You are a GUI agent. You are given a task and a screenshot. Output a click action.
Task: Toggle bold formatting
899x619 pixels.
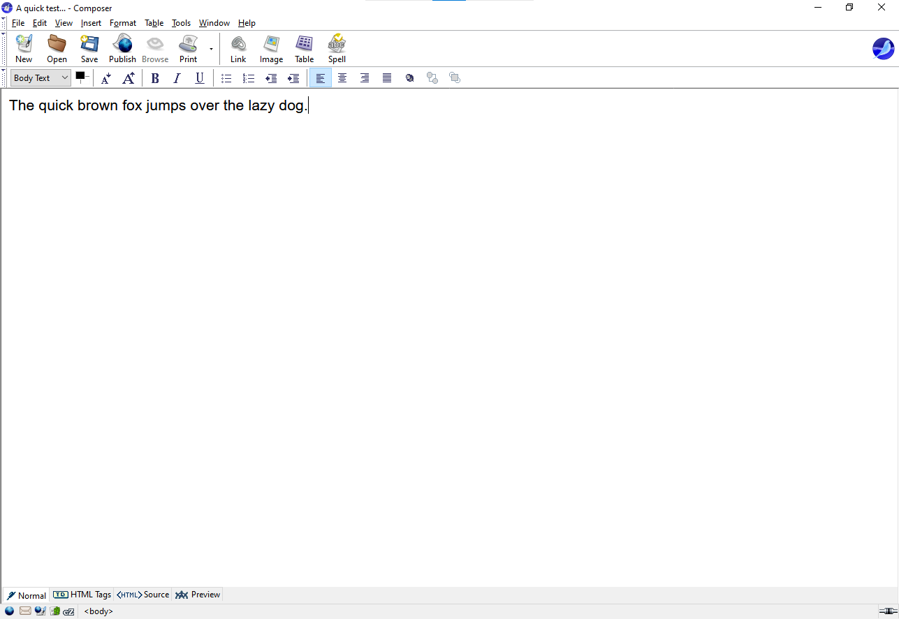tap(155, 78)
